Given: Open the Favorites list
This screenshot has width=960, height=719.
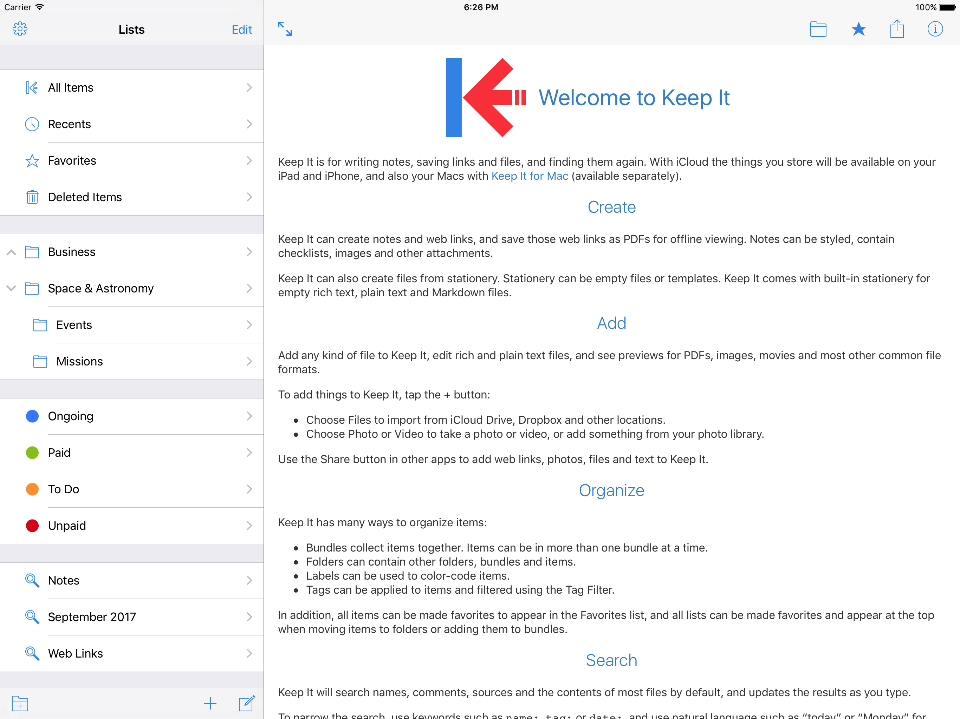Looking at the screenshot, I should tap(131, 160).
